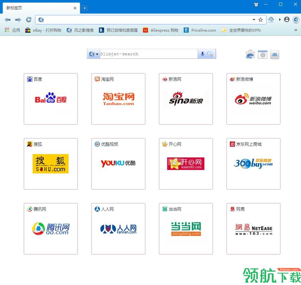
Task: Minimize the browser window
Action: point(266,4)
